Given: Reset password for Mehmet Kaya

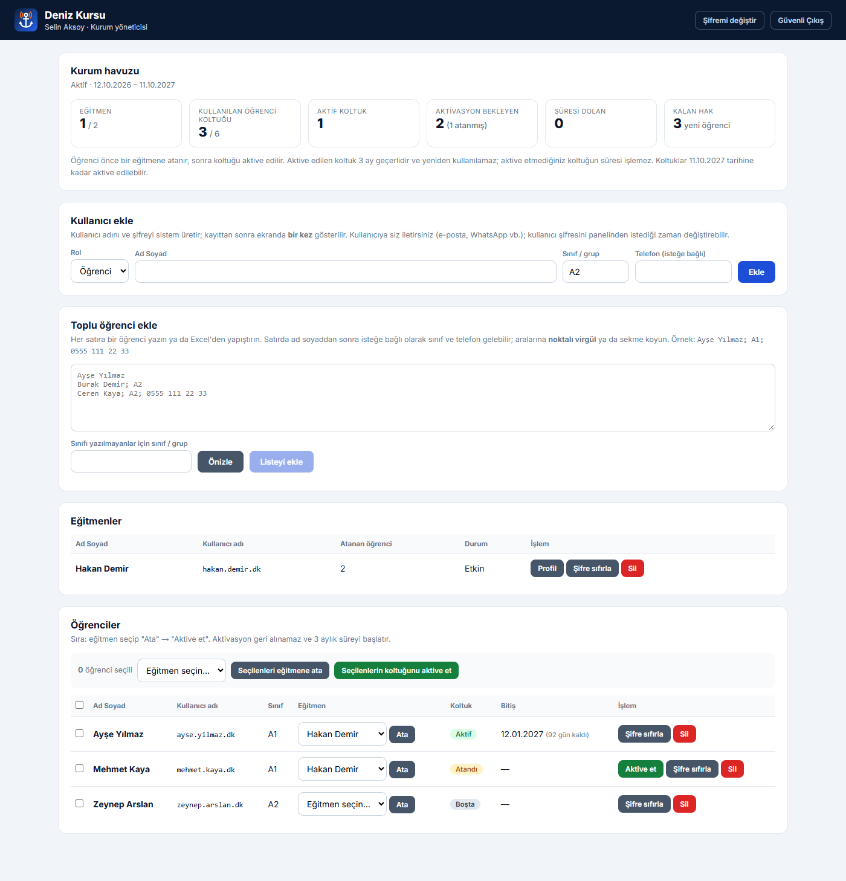Looking at the screenshot, I should [x=692, y=769].
